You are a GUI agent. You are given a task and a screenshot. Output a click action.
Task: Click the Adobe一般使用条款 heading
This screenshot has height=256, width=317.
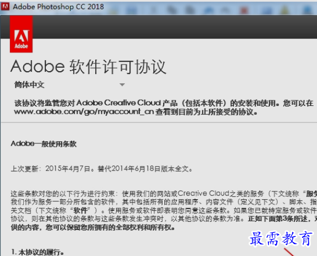point(44,144)
